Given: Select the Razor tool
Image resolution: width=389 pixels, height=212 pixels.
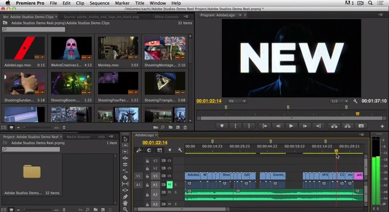Looking at the screenshot, I should click(x=125, y=177).
